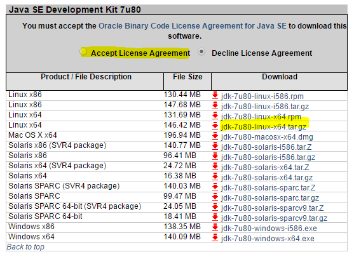
Task: Open the jdk-7u80-solaris-sparc.tar.gz link
Action: click(270, 197)
